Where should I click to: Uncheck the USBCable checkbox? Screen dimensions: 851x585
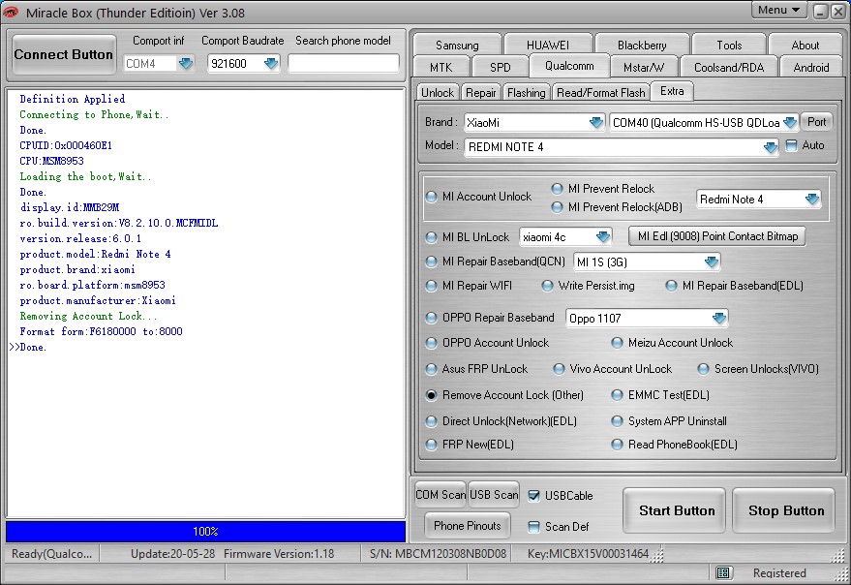pos(534,495)
